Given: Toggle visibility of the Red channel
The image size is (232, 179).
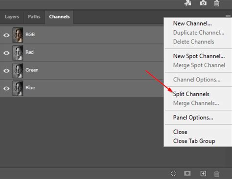Looking at the screenshot, I should point(6,53).
